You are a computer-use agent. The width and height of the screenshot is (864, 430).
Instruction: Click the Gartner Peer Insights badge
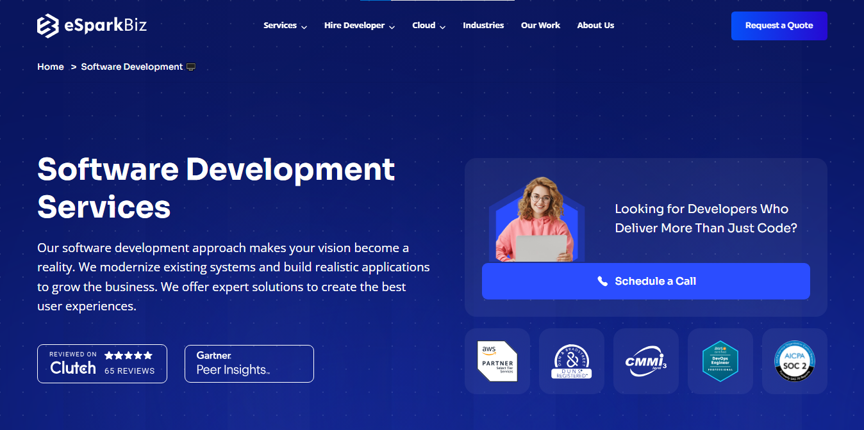coord(249,363)
